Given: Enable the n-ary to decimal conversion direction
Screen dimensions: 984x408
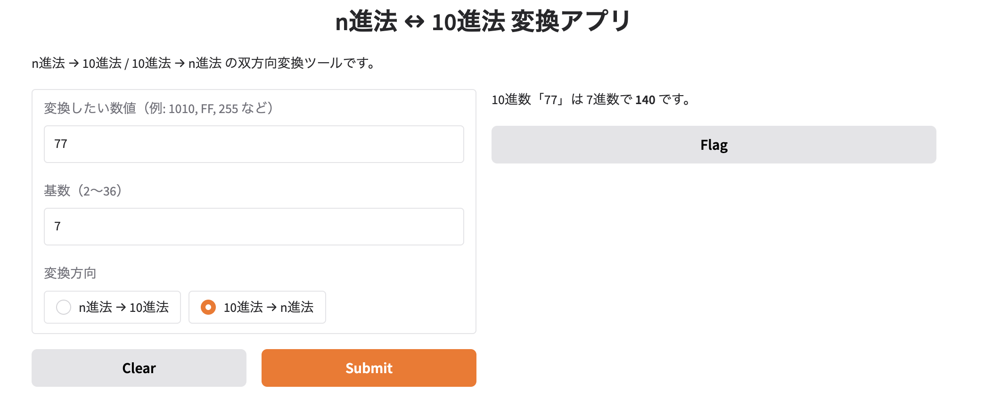Looking at the screenshot, I should pyautogui.click(x=112, y=307).
